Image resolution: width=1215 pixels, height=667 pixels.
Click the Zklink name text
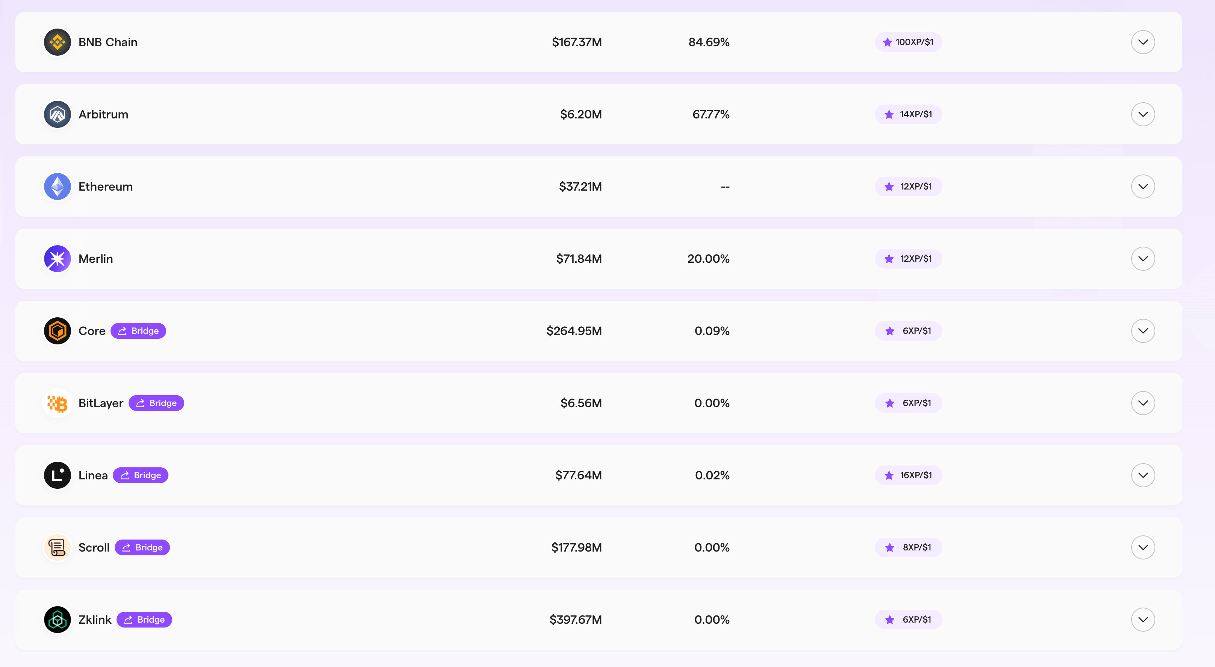click(95, 619)
